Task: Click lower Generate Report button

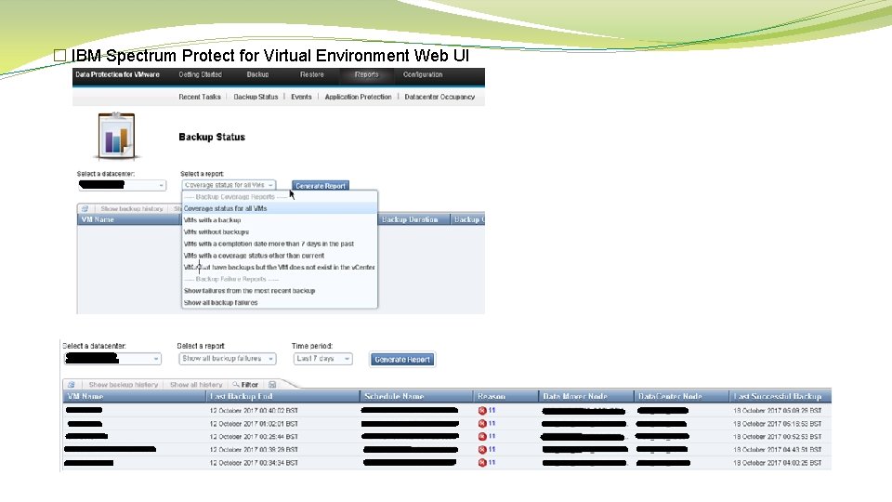Action: (402, 359)
